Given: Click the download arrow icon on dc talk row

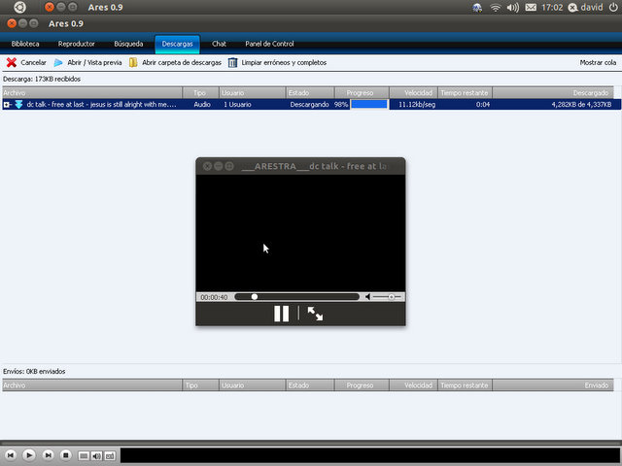Looking at the screenshot, I should click(x=18, y=105).
